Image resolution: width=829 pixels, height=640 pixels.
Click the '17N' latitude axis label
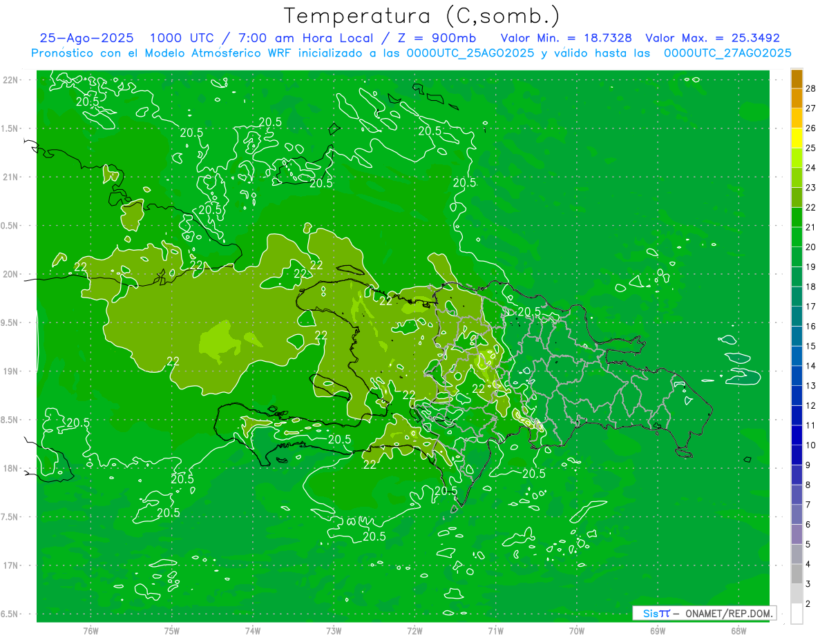coord(12,566)
